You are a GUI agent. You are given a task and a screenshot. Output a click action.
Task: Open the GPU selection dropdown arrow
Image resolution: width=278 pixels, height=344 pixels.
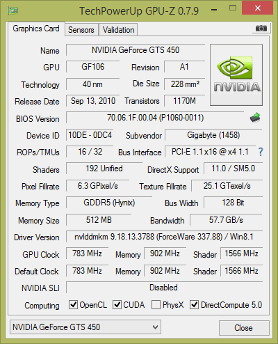[x=155, y=327]
